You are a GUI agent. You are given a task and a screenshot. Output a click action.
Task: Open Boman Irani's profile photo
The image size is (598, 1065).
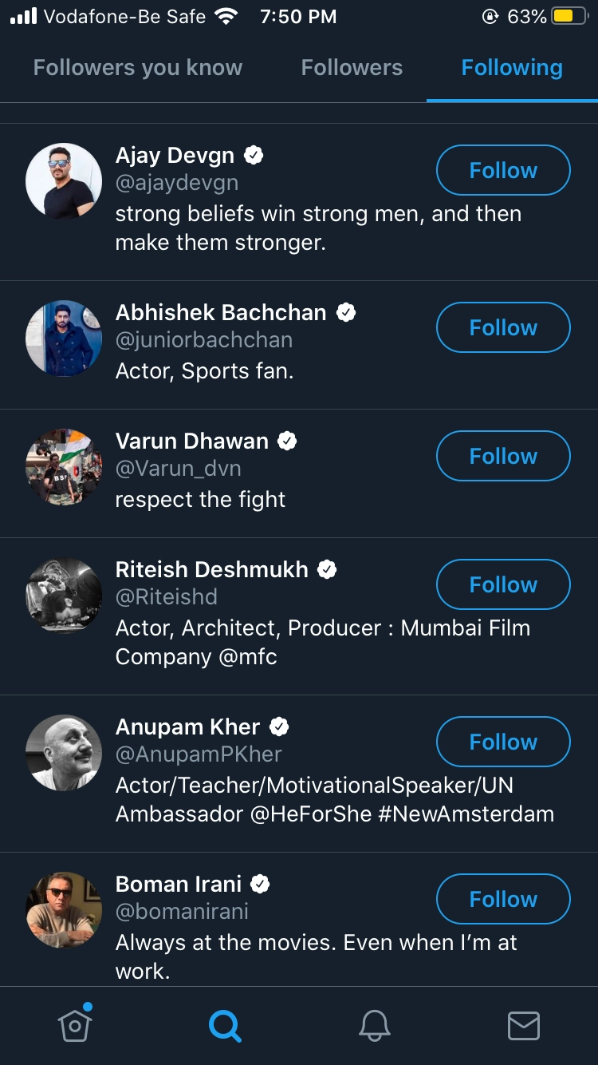click(x=64, y=910)
